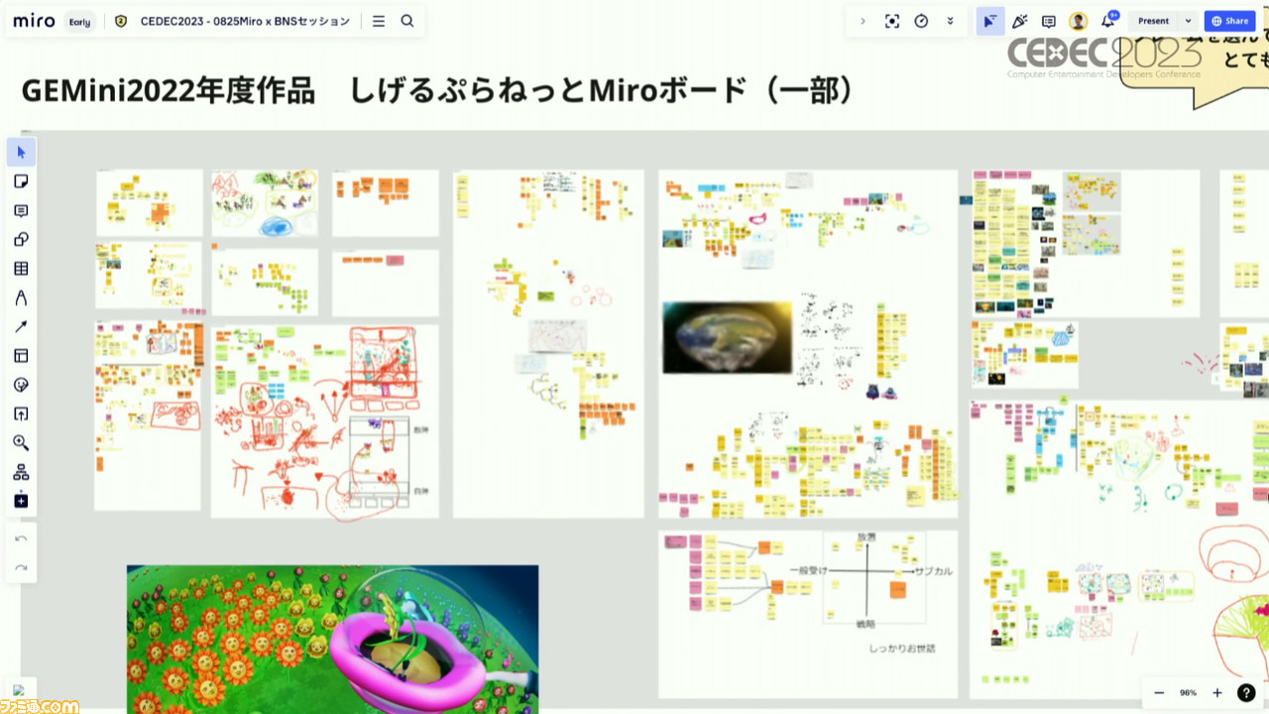Expand more collaboration tools double chevron
Viewport: 1269px width, 714px height.
951,21
